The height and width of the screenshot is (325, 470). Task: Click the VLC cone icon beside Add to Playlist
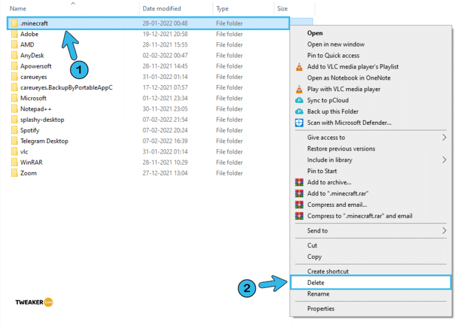[299, 67]
